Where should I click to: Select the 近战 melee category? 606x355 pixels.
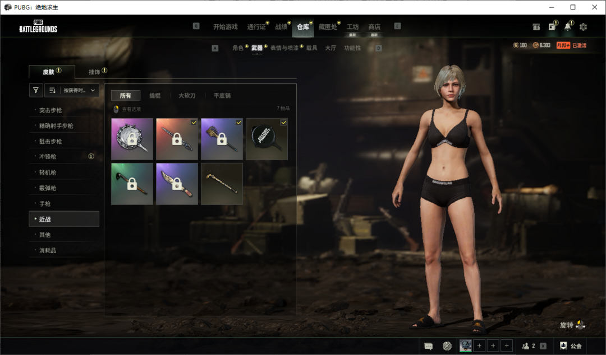pos(64,219)
